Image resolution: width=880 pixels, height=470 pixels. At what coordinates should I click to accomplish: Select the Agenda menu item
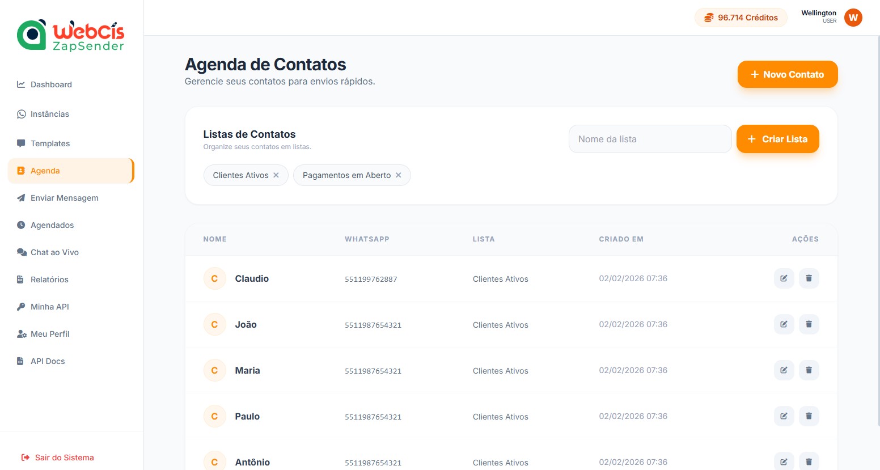pos(45,171)
